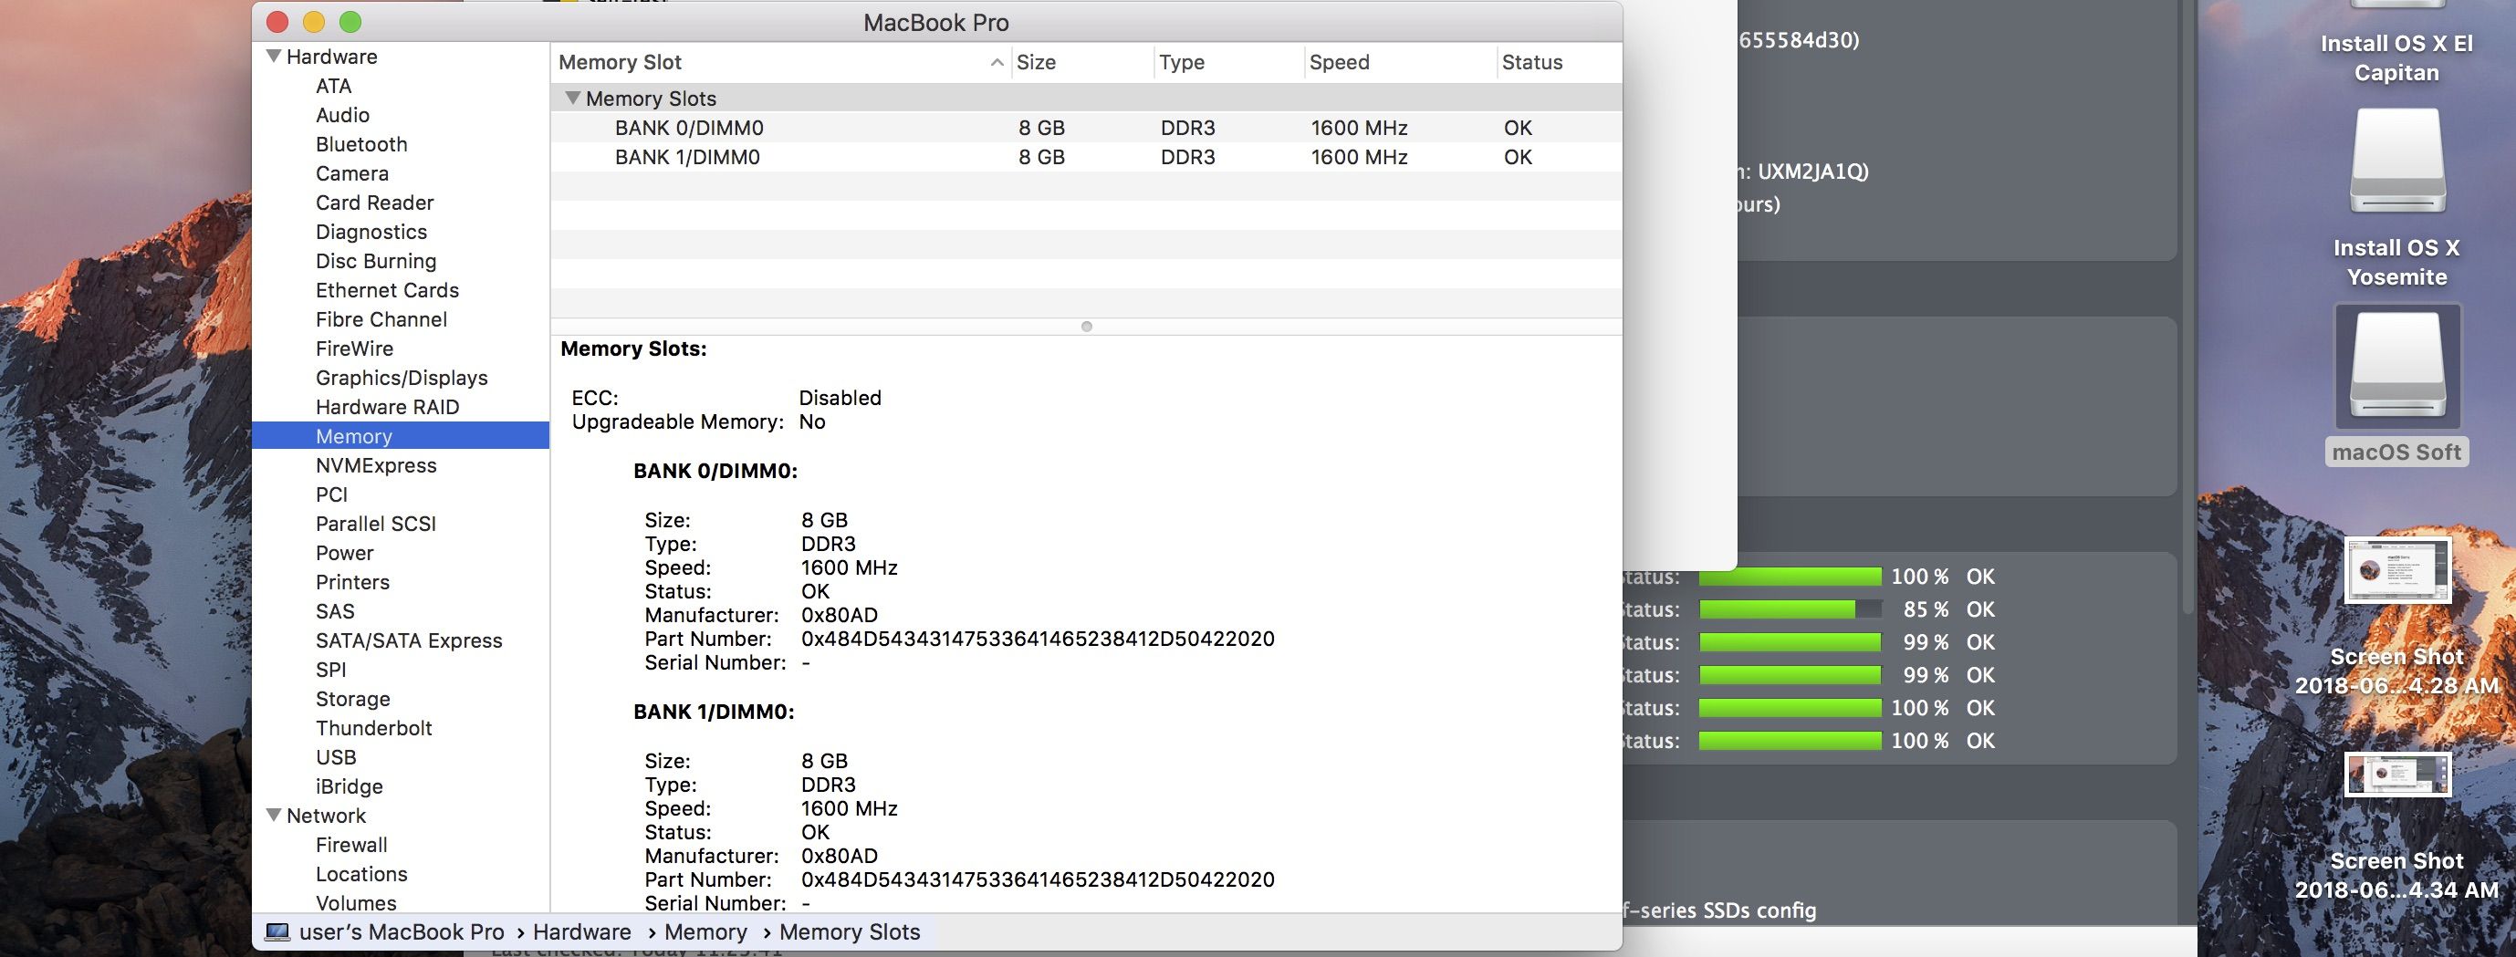Select Parallel SCSI in the sidebar

(376, 525)
